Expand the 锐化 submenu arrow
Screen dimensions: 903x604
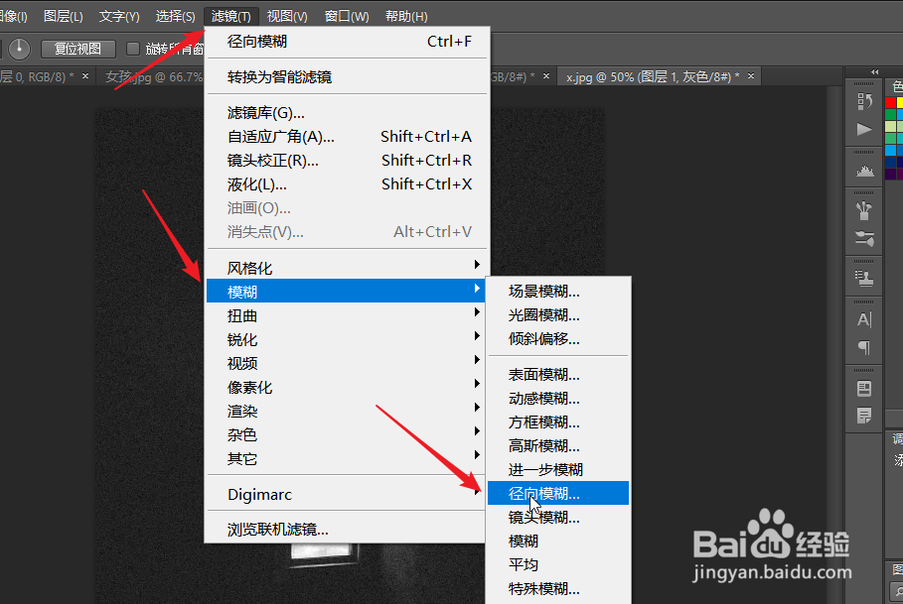[477, 335]
